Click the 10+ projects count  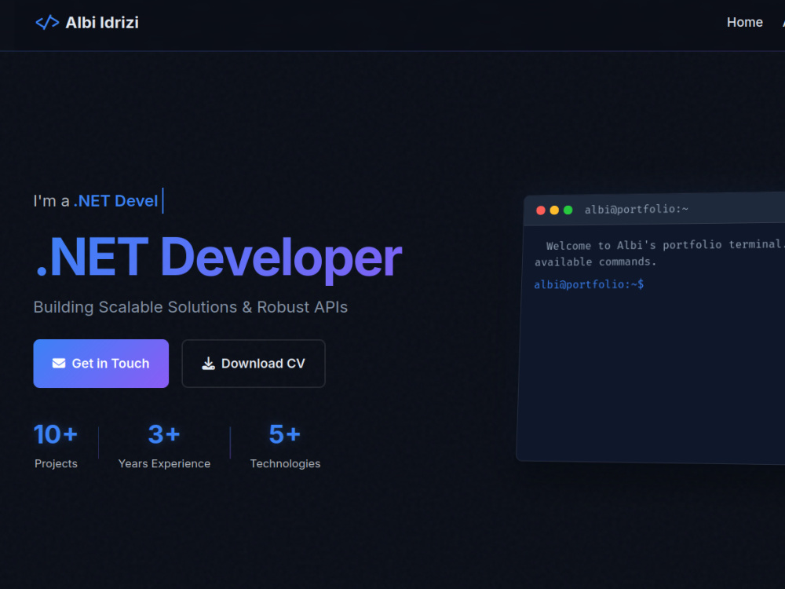point(56,434)
